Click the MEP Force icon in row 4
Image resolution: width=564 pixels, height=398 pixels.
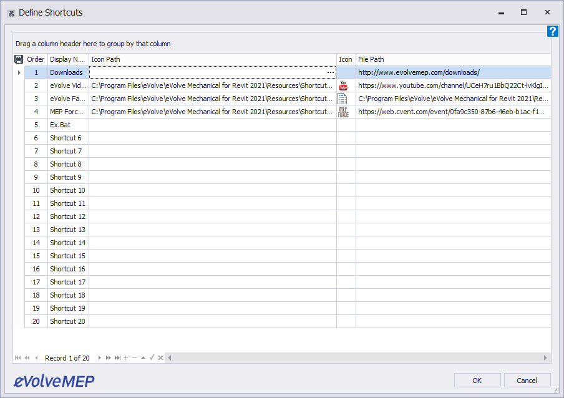[x=343, y=112]
